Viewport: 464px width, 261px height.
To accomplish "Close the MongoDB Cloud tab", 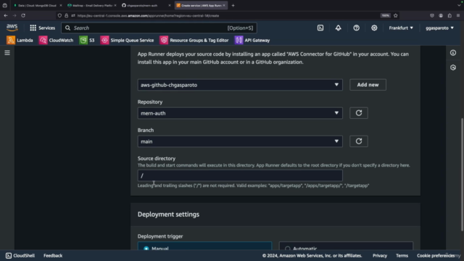I will tap(61, 5).
